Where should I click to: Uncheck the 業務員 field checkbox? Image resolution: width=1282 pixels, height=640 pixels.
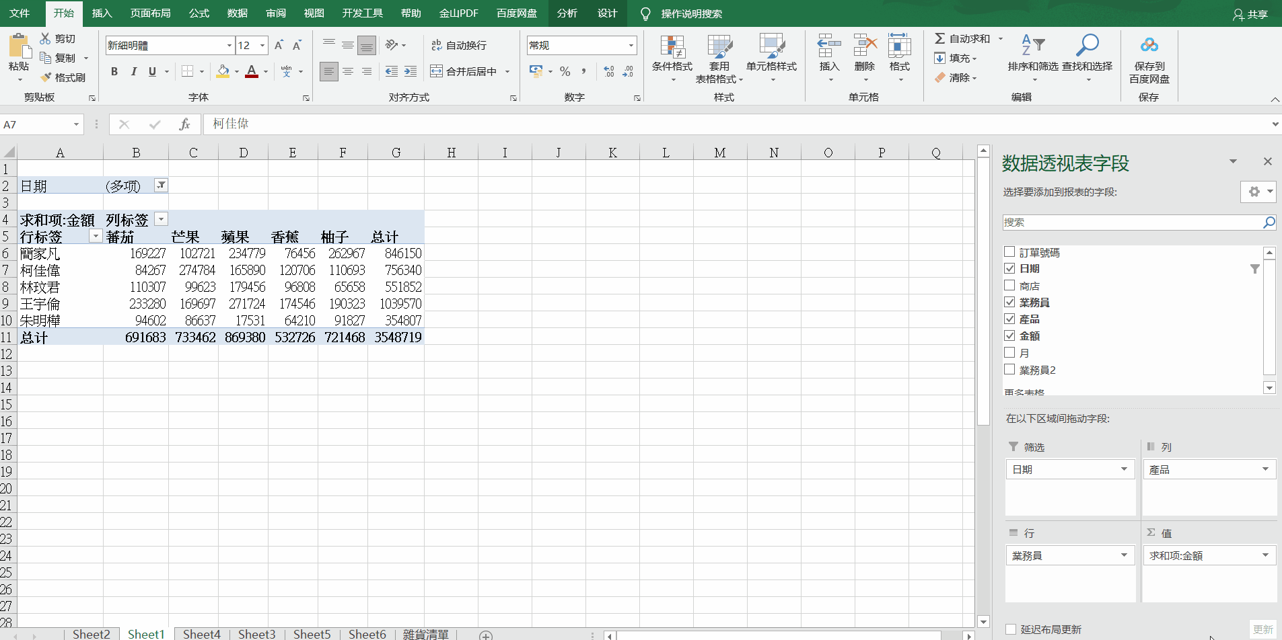click(1009, 302)
